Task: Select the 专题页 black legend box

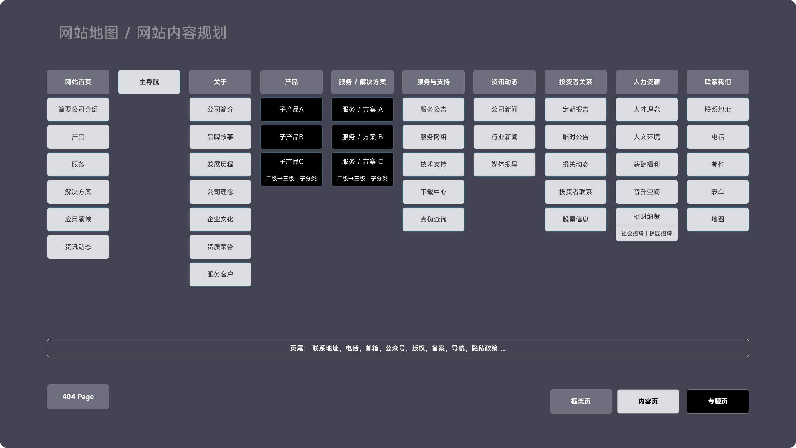Action: pyautogui.click(x=717, y=401)
